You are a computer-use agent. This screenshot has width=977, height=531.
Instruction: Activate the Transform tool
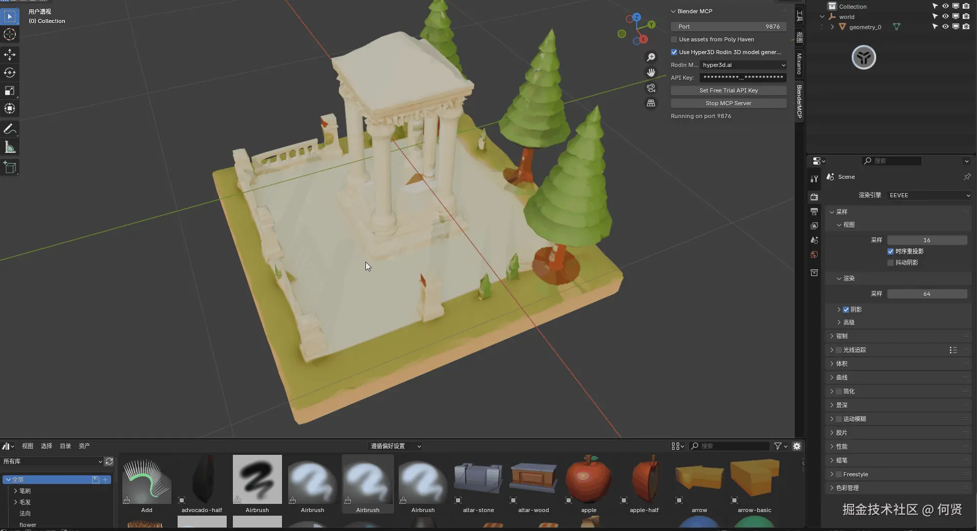click(x=10, y=108)
